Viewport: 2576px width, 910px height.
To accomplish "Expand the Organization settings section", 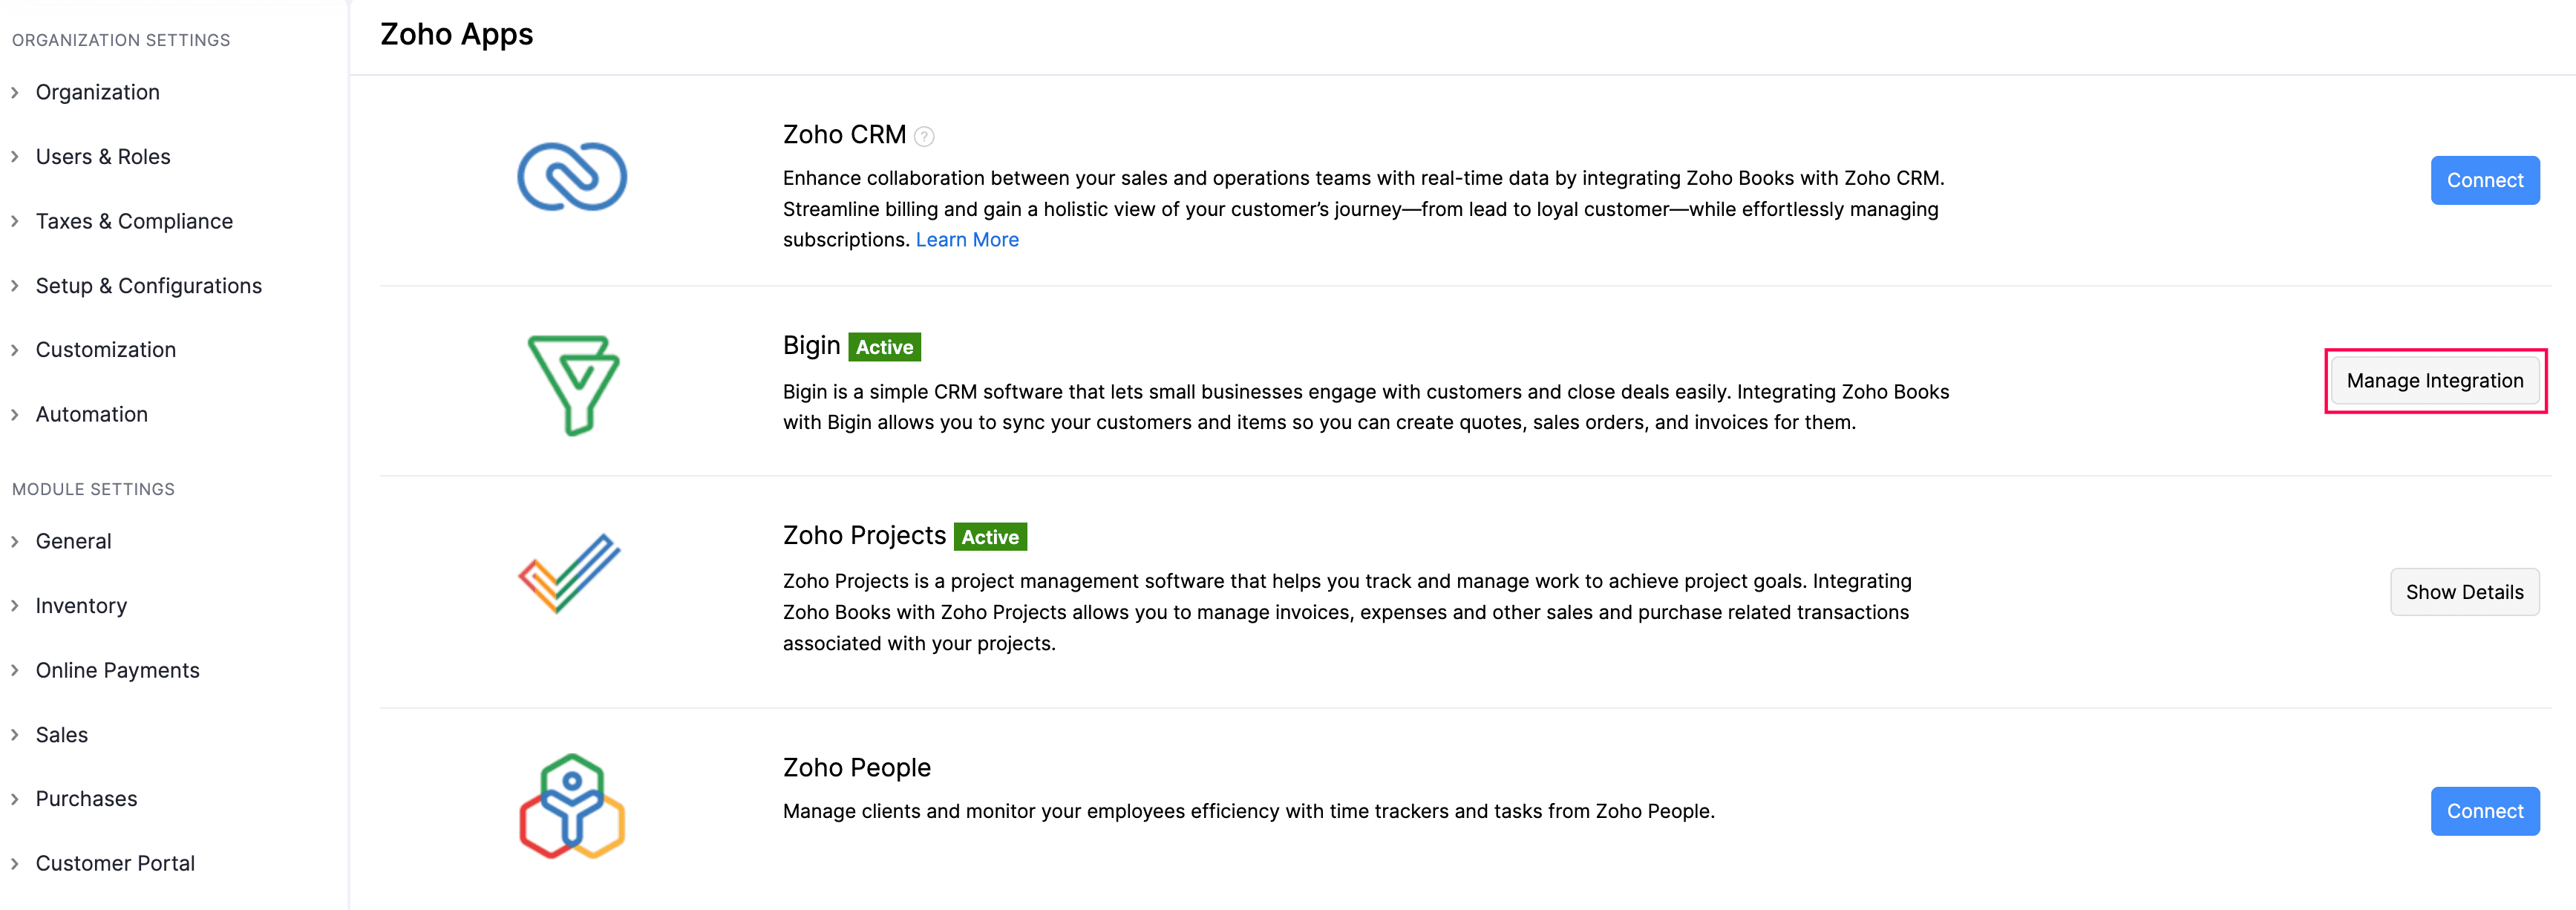I will click(x=97, y=92).
